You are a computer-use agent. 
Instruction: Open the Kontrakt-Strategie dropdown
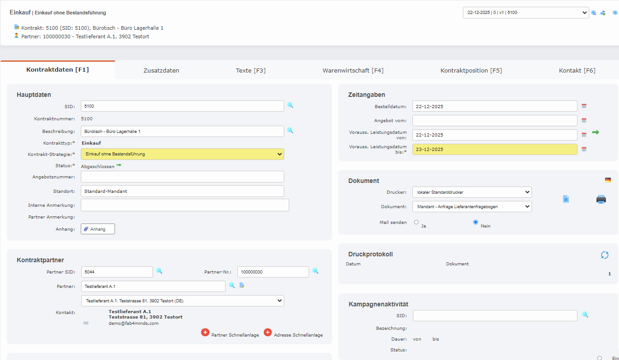182,154
